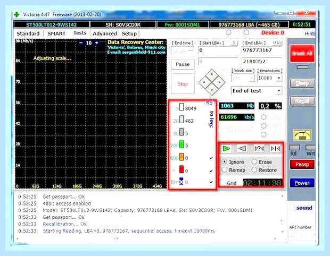Toggle the Grid option
Viewport: 330px width, 256px height.
tap(232, 183)
